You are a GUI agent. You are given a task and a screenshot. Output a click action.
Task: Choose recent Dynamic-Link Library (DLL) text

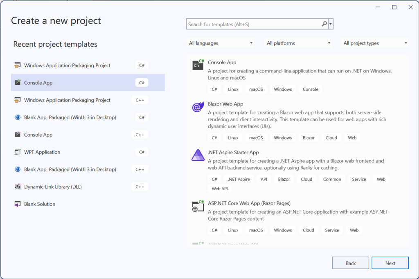point(53,187)
